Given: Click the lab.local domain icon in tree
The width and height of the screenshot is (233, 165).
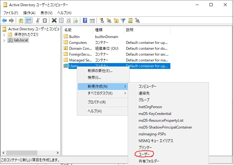Looking at the screenshot, I should coord(10,40).
